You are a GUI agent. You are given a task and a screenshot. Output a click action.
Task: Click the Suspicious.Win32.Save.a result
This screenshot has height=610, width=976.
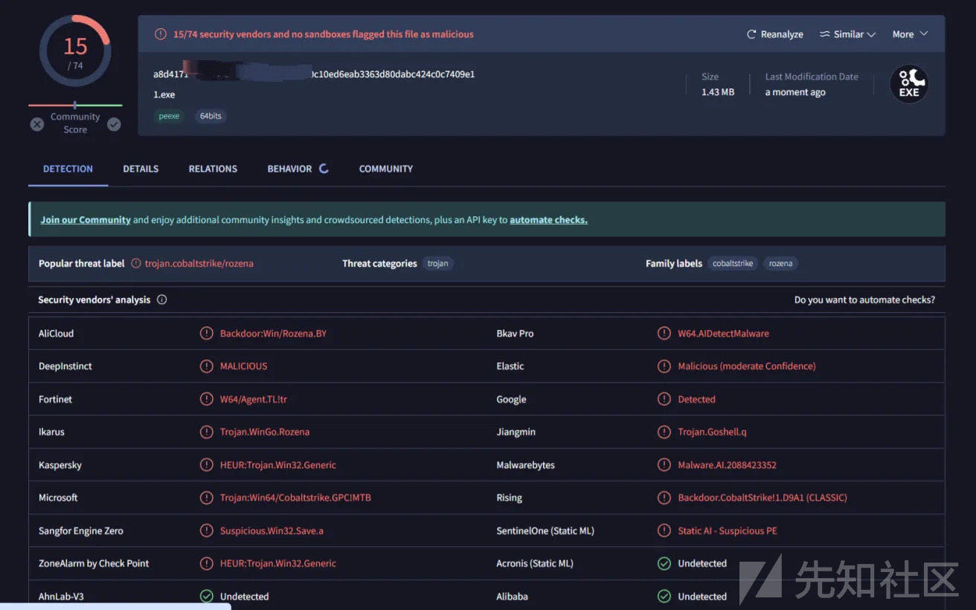click(x=272, y=530)
